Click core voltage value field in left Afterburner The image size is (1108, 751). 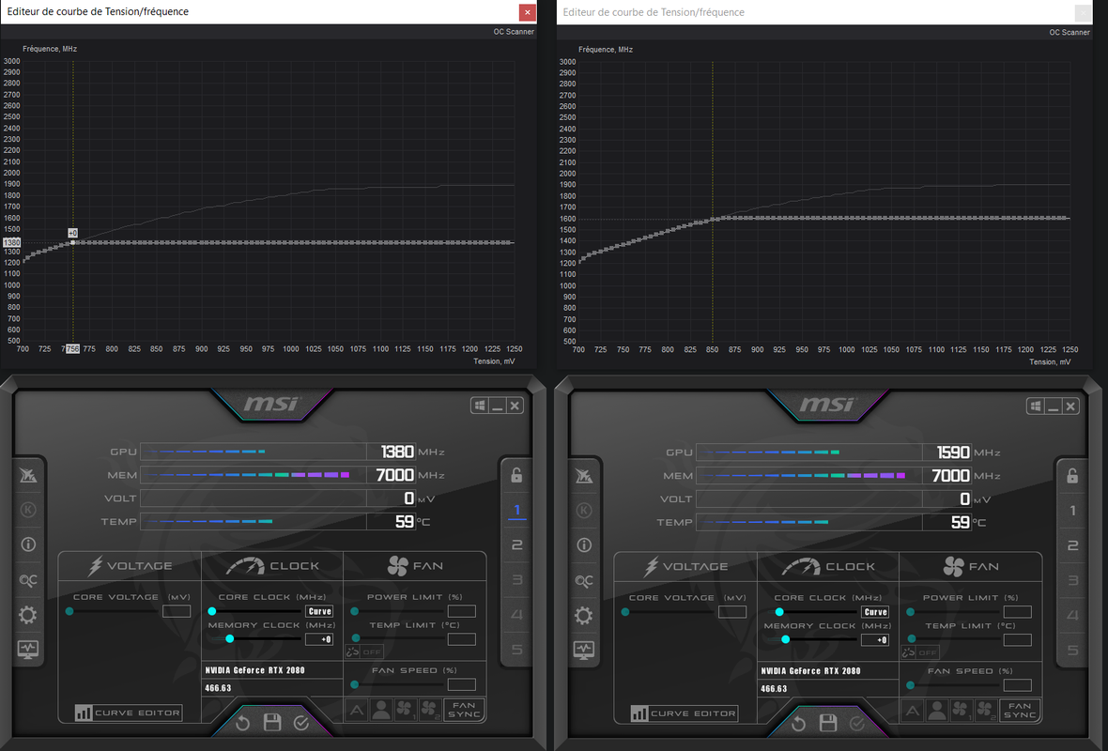click(x=177, y=611)
